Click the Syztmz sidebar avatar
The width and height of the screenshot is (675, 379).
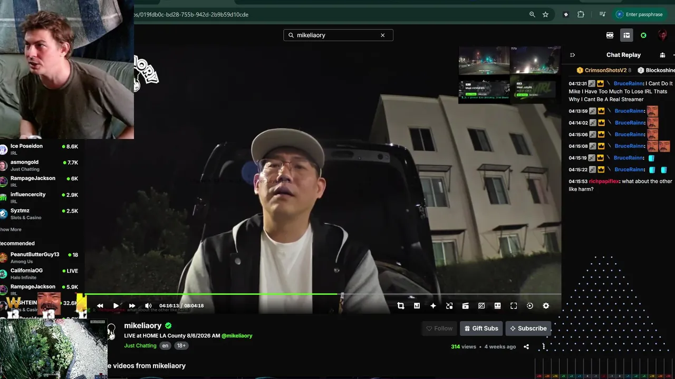pos(4,214)
